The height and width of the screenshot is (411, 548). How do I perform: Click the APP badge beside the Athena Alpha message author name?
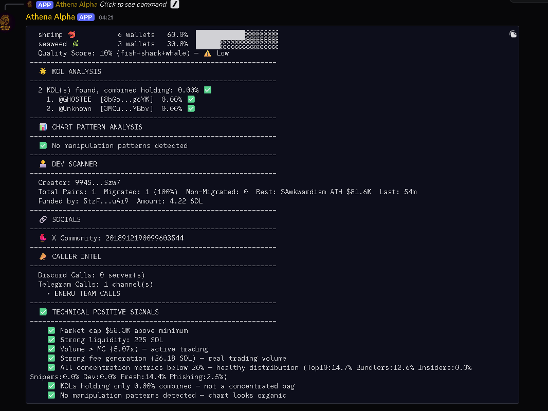(x=86, y=17)
